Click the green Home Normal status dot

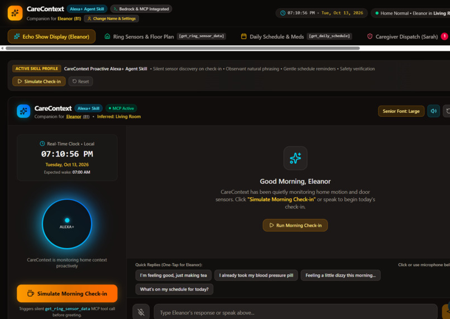click(x=377, y=13)
